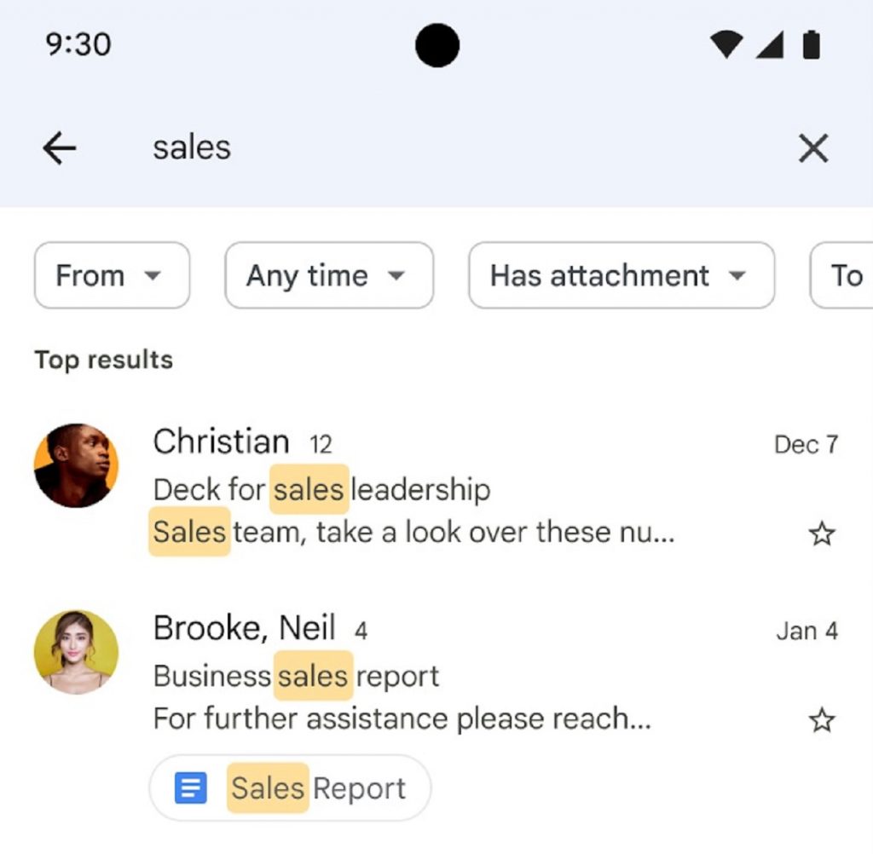Select the Top results section header

102,360
